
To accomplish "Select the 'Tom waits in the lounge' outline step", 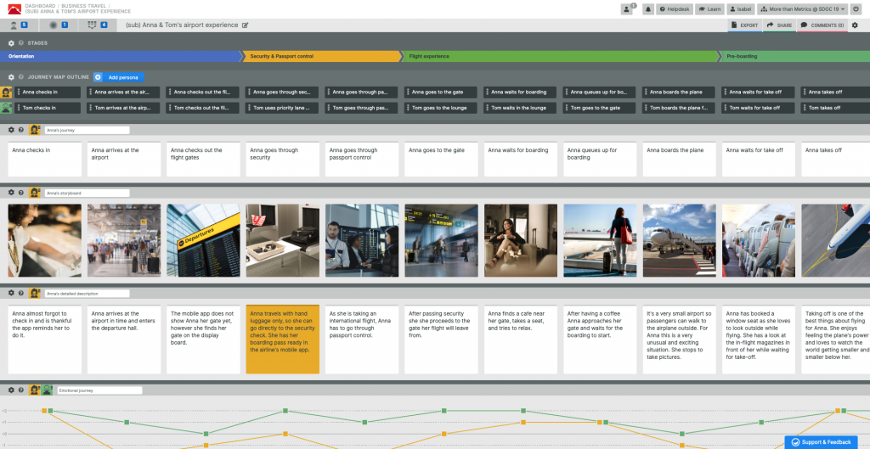I will pyautogui.click(x=520, y=108).
